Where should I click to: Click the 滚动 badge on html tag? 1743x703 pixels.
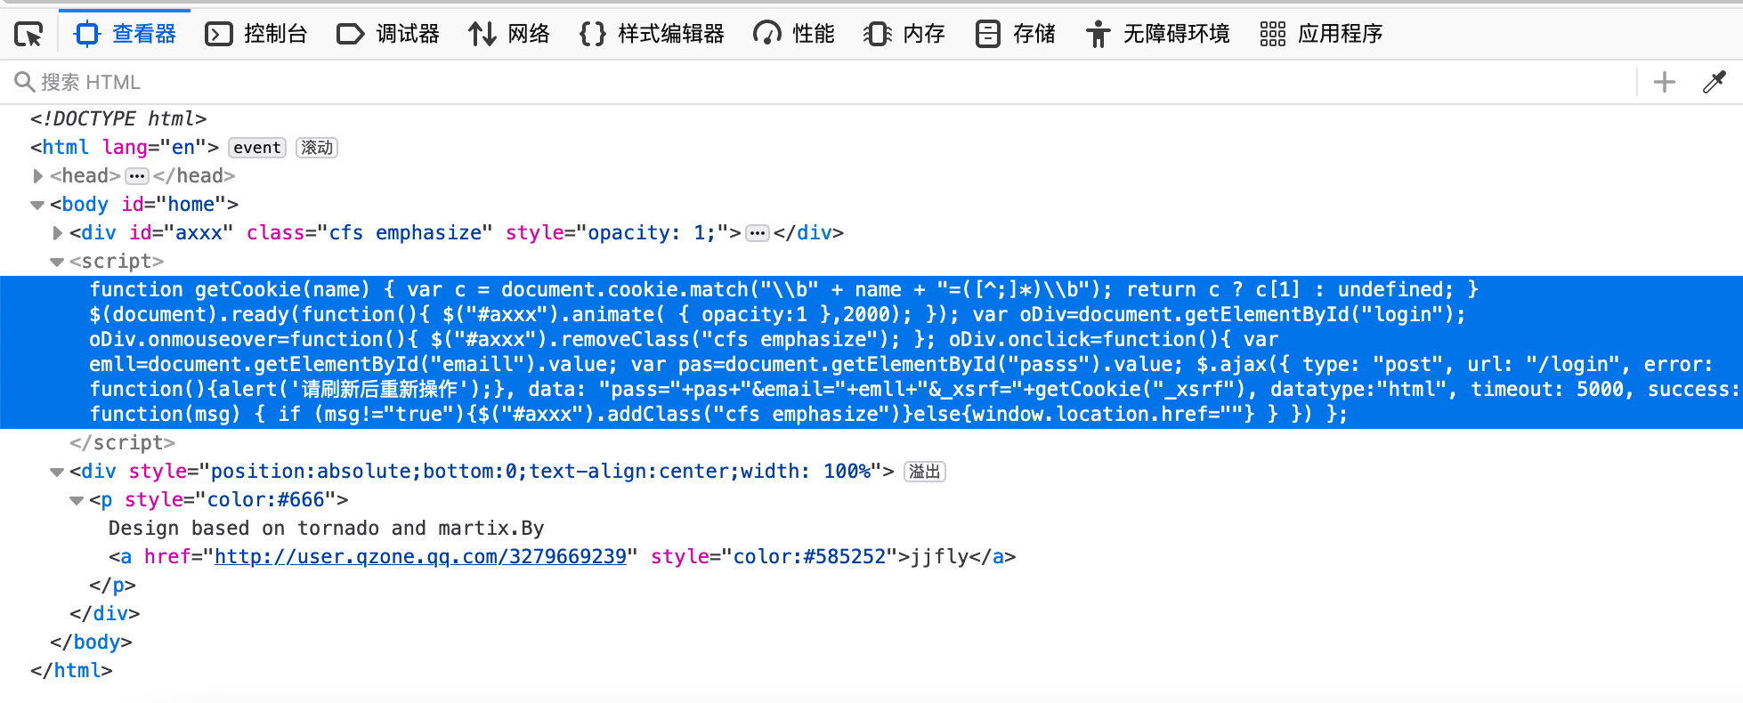[317, 148]
